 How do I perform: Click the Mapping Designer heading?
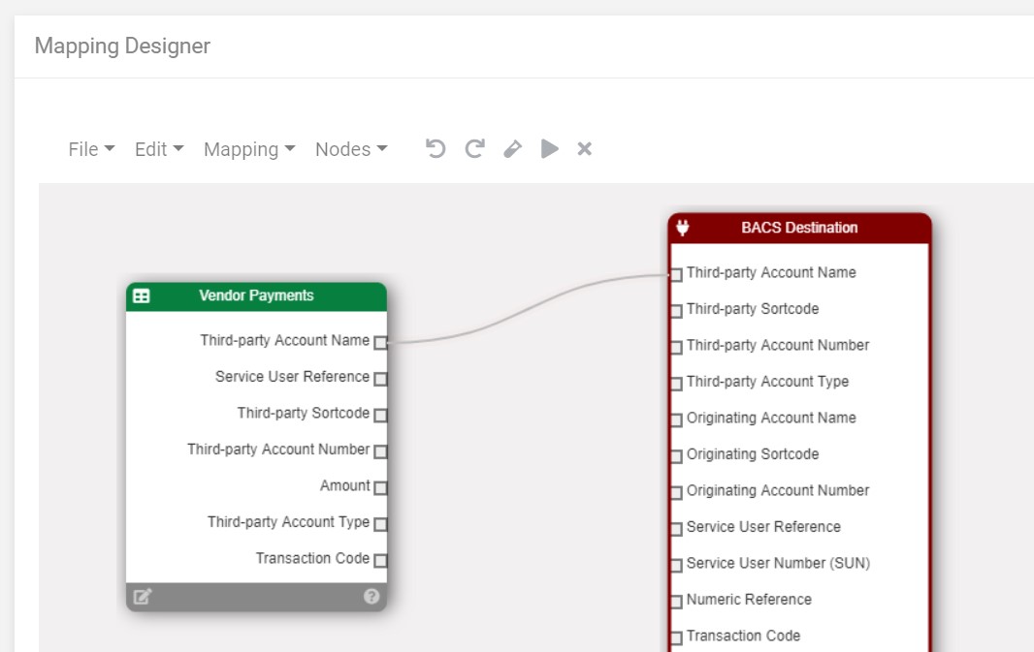(122, 47)
